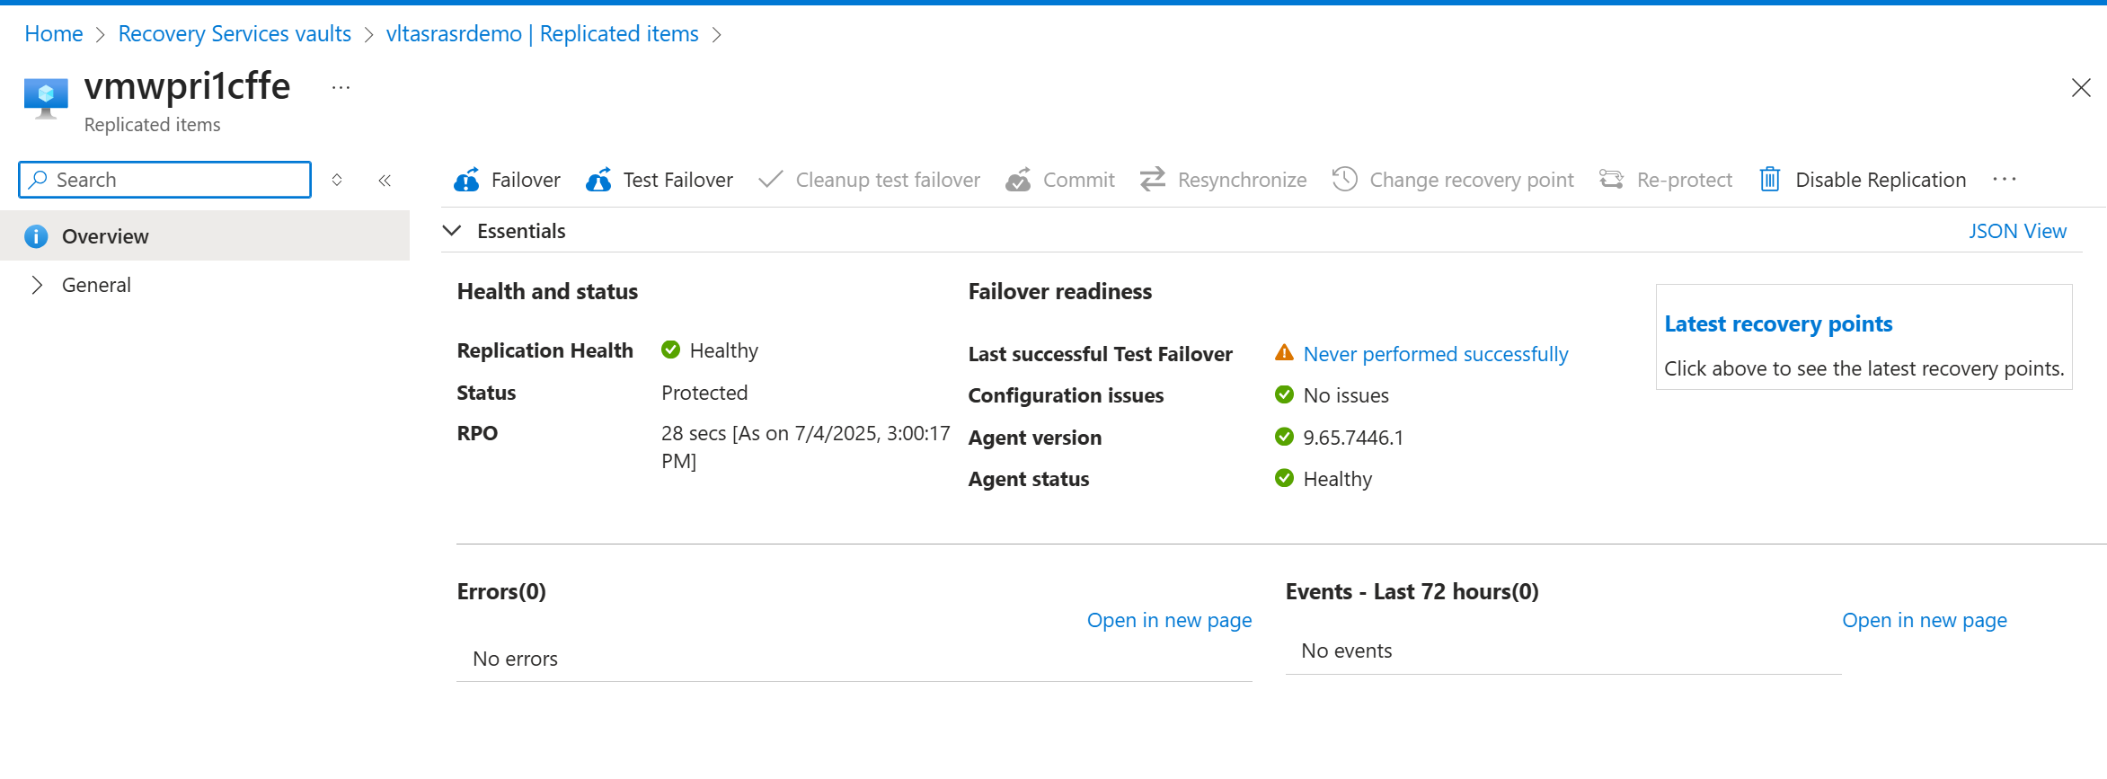Click the Failover cloud icon

pos(466,180)
